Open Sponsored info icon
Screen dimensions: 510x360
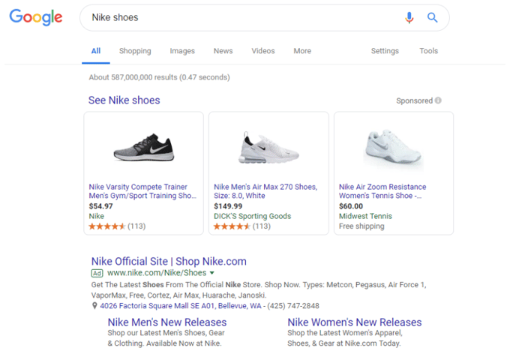coord(438,100)
